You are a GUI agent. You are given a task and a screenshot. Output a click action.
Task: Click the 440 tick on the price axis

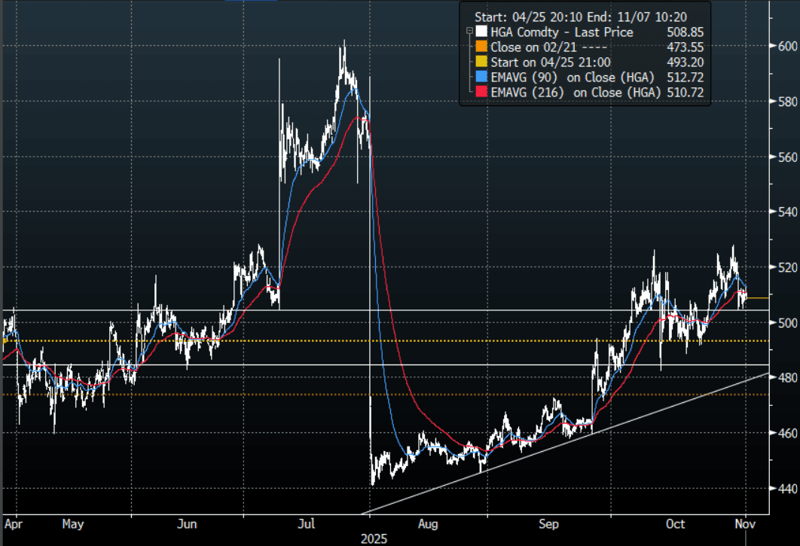pyautogui.click(x=787, y=489)
